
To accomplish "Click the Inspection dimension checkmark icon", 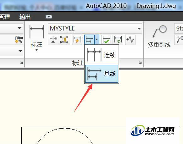I will (x=107, y=40).
